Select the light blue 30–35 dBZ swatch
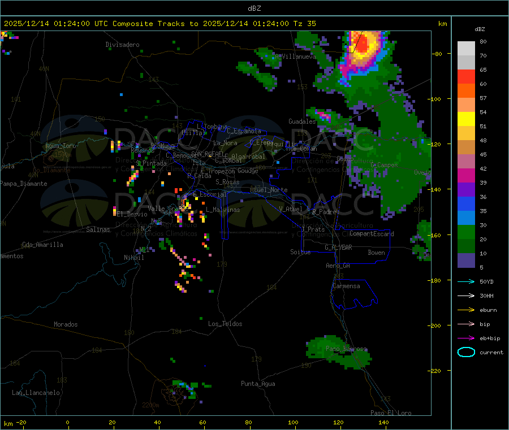 click(466, 218)
